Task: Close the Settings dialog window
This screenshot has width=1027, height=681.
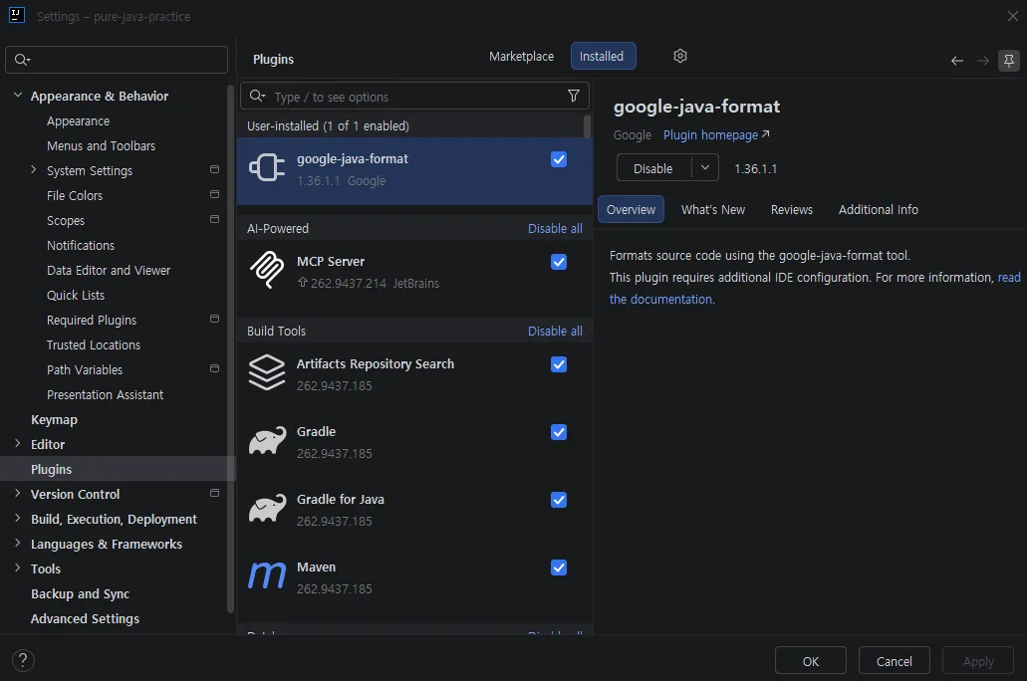Action: point(1012,16)
